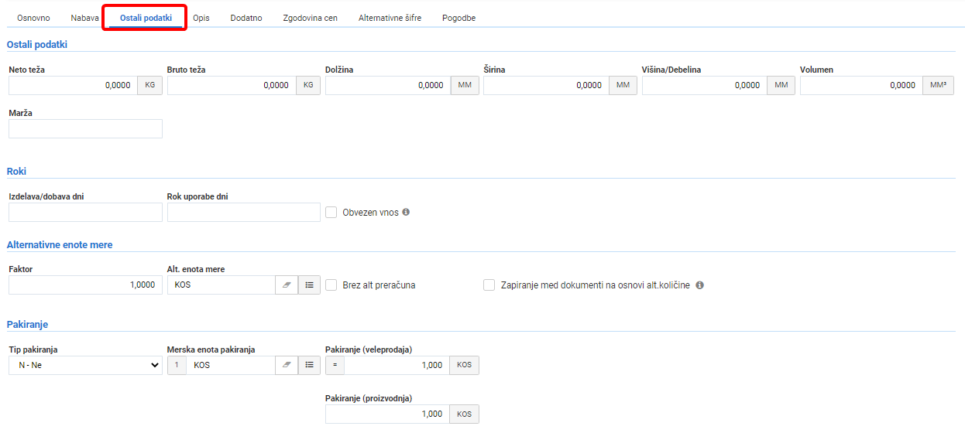Toggle Zapiranje med dokumenti checkbox
The image size is (965, 433).
(489, 285)
